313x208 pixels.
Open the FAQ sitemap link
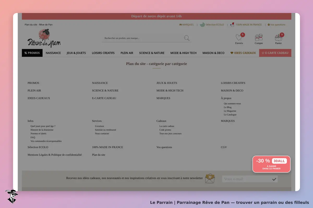click(x=33, y=137)
